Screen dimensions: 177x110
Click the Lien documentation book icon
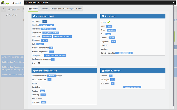tap(39, 63)
